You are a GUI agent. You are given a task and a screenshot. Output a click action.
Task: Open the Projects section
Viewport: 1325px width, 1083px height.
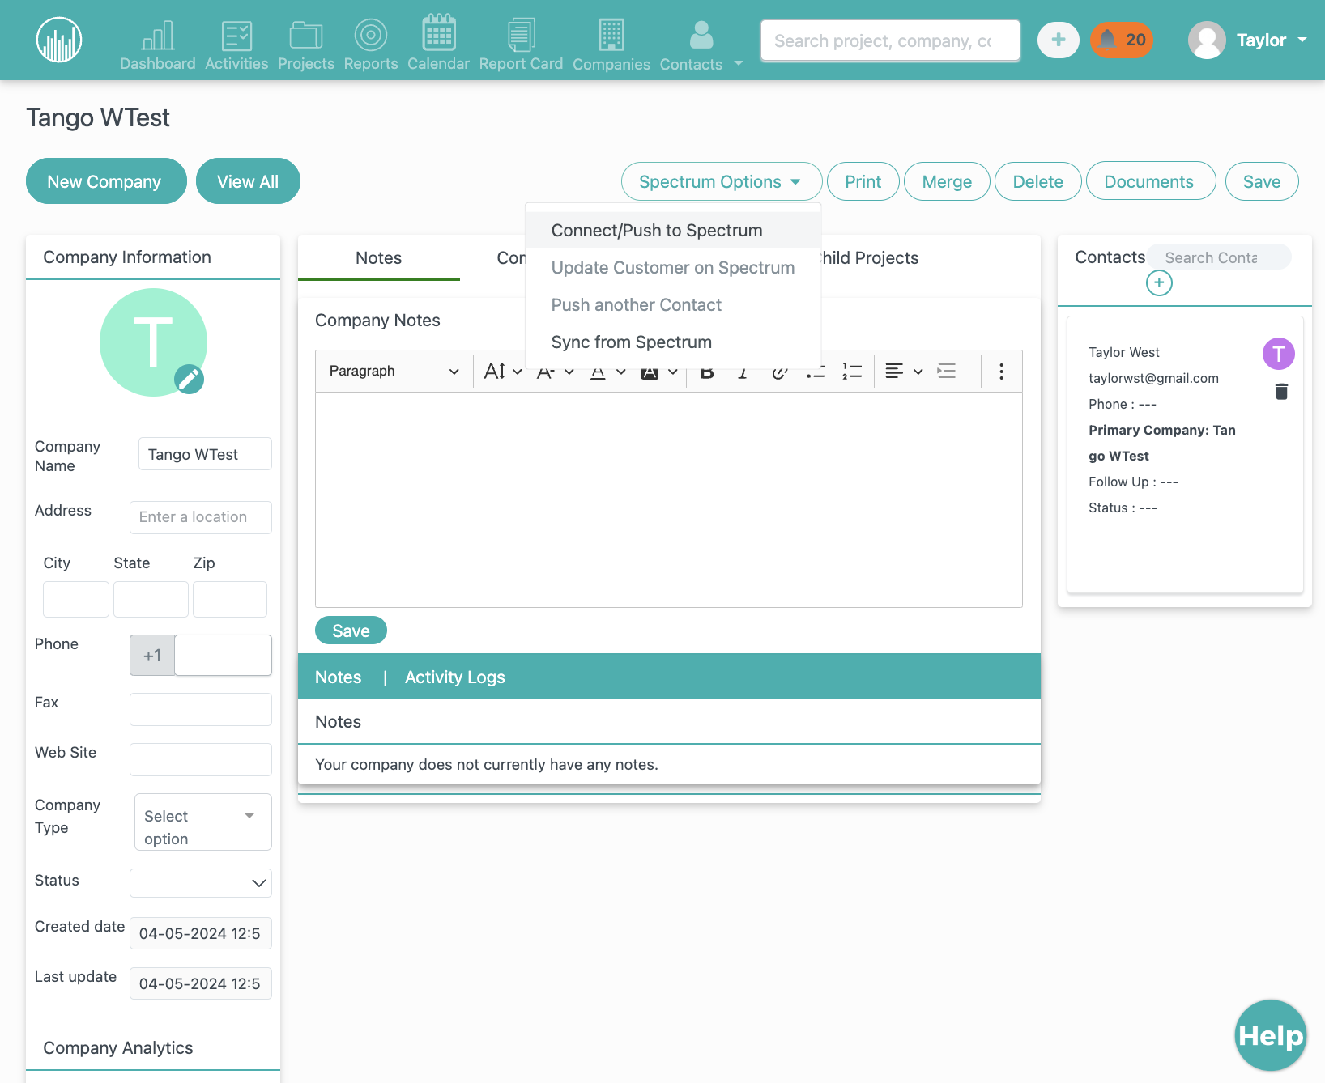click(x=306, y=45)
